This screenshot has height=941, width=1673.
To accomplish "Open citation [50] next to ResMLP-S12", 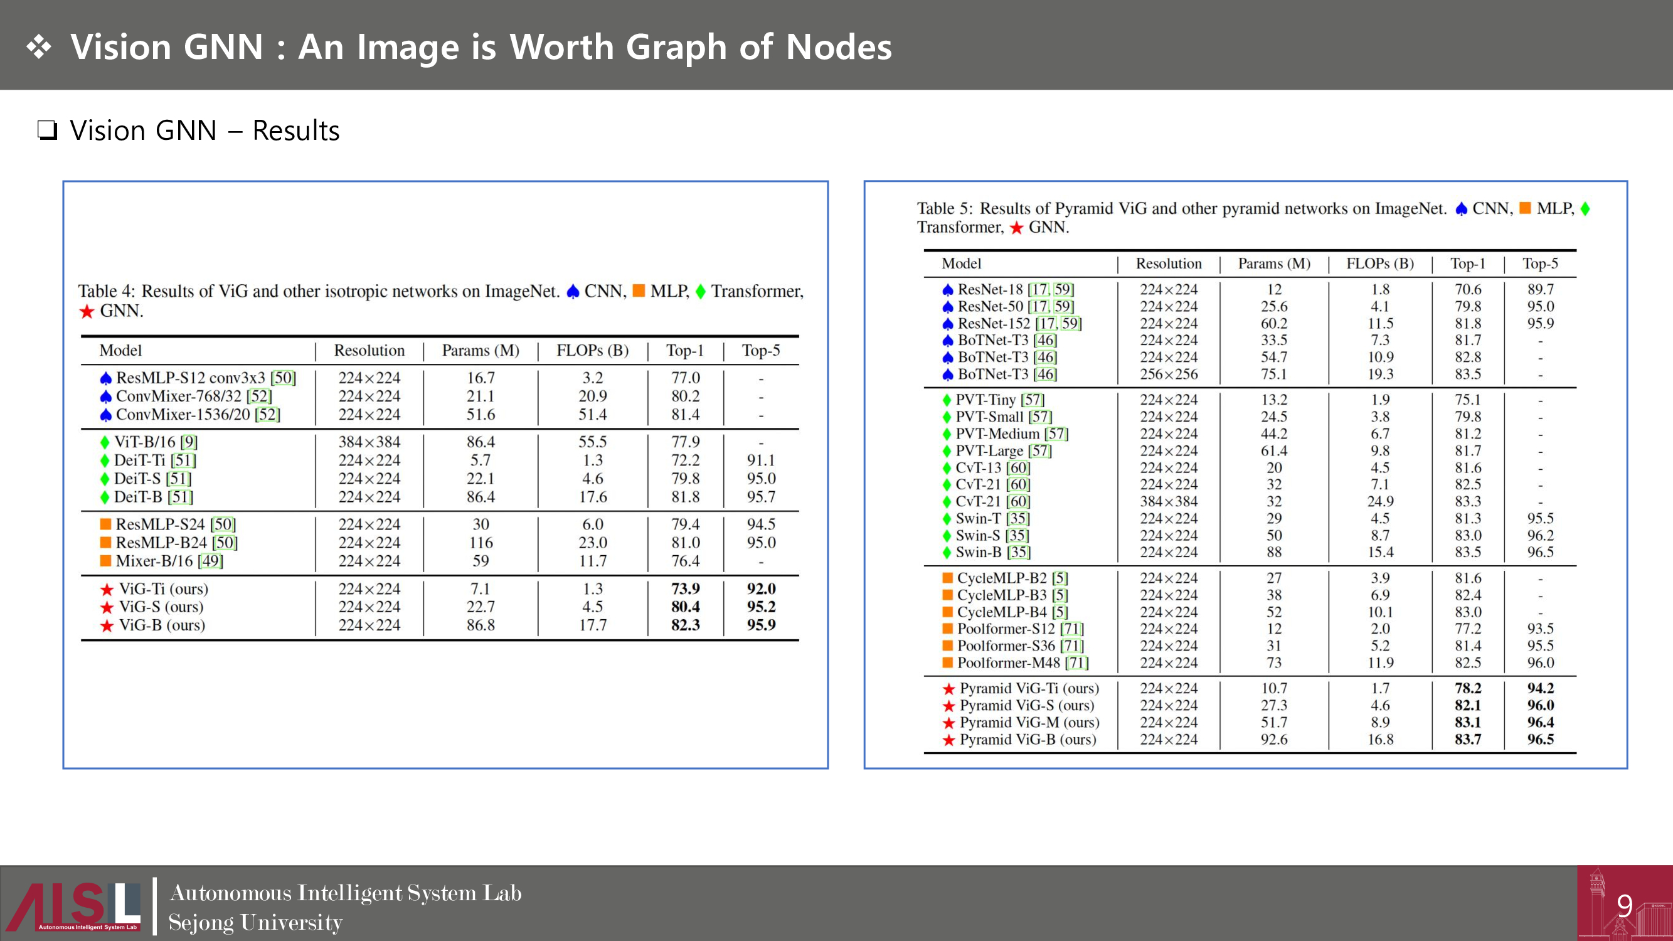I will pyautogui.click(x=283, y=378).
